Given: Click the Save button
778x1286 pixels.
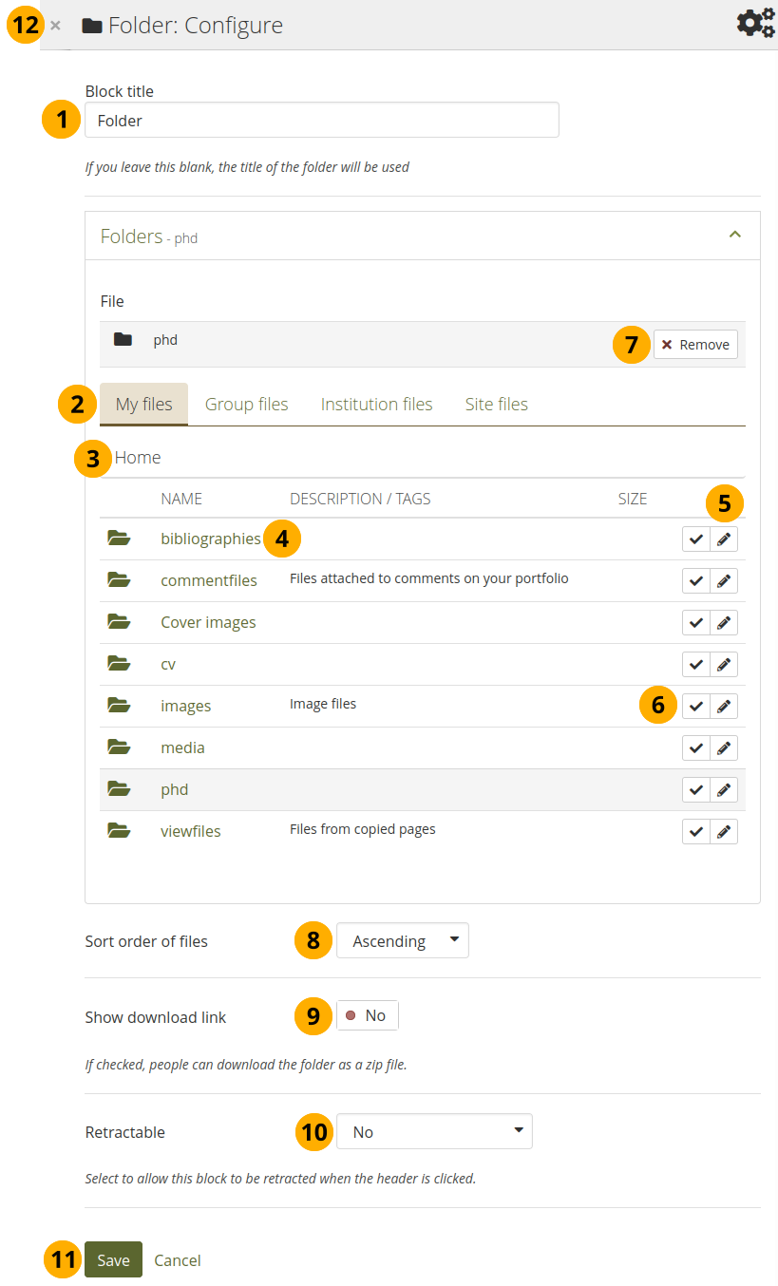Looking at the screenshot, I should pyautogui.click(x=113, y=1260).
